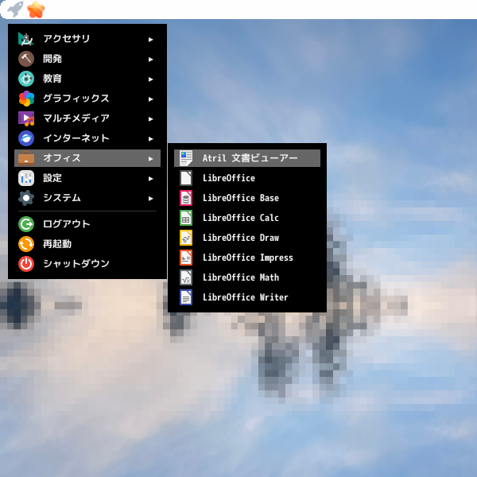
Task: Open the マルチメディア menu category
Action: click(87, 118)
